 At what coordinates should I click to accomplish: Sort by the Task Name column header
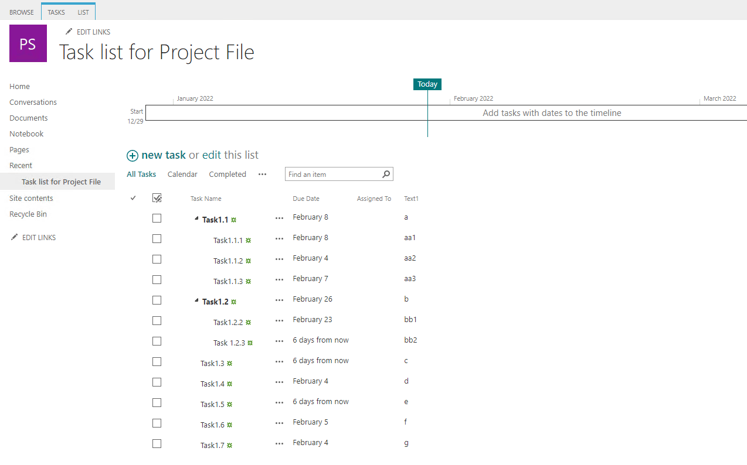[x=206, y=199]
